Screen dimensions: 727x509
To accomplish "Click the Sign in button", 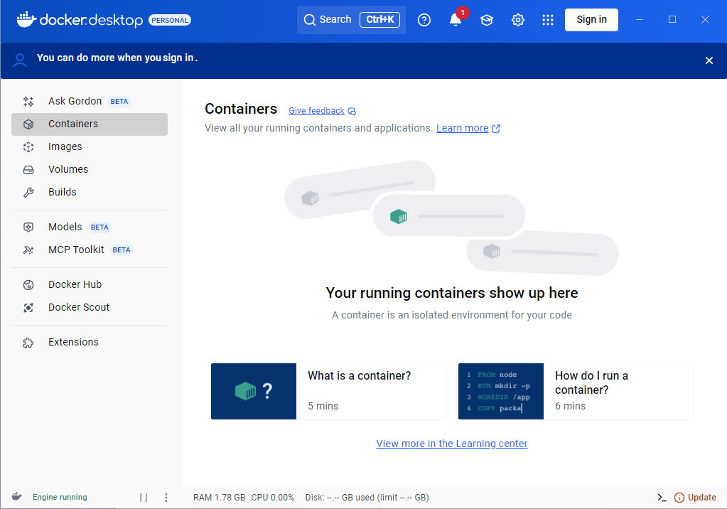I will coord(591,20).
